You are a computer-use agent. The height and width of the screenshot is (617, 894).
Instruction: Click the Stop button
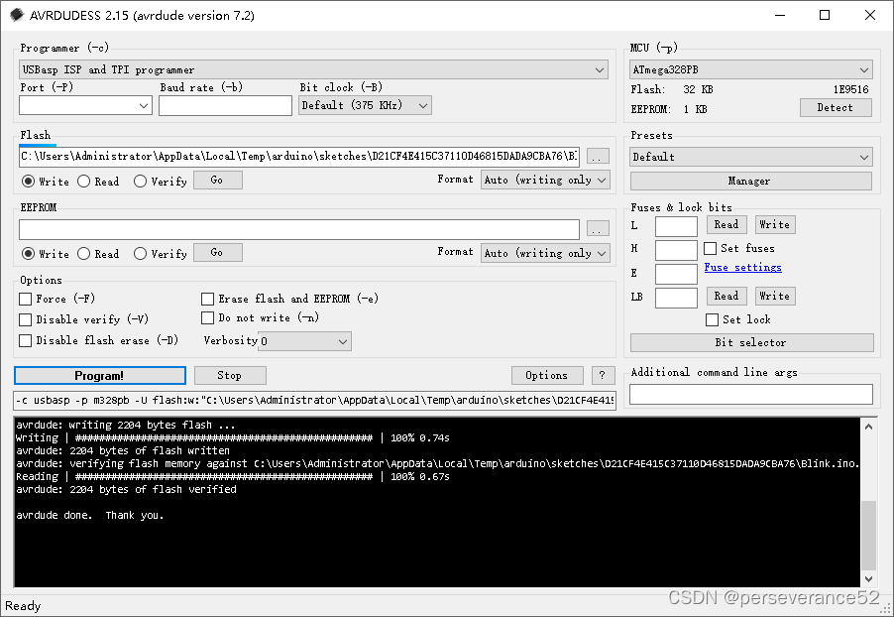tap(230, 376)
